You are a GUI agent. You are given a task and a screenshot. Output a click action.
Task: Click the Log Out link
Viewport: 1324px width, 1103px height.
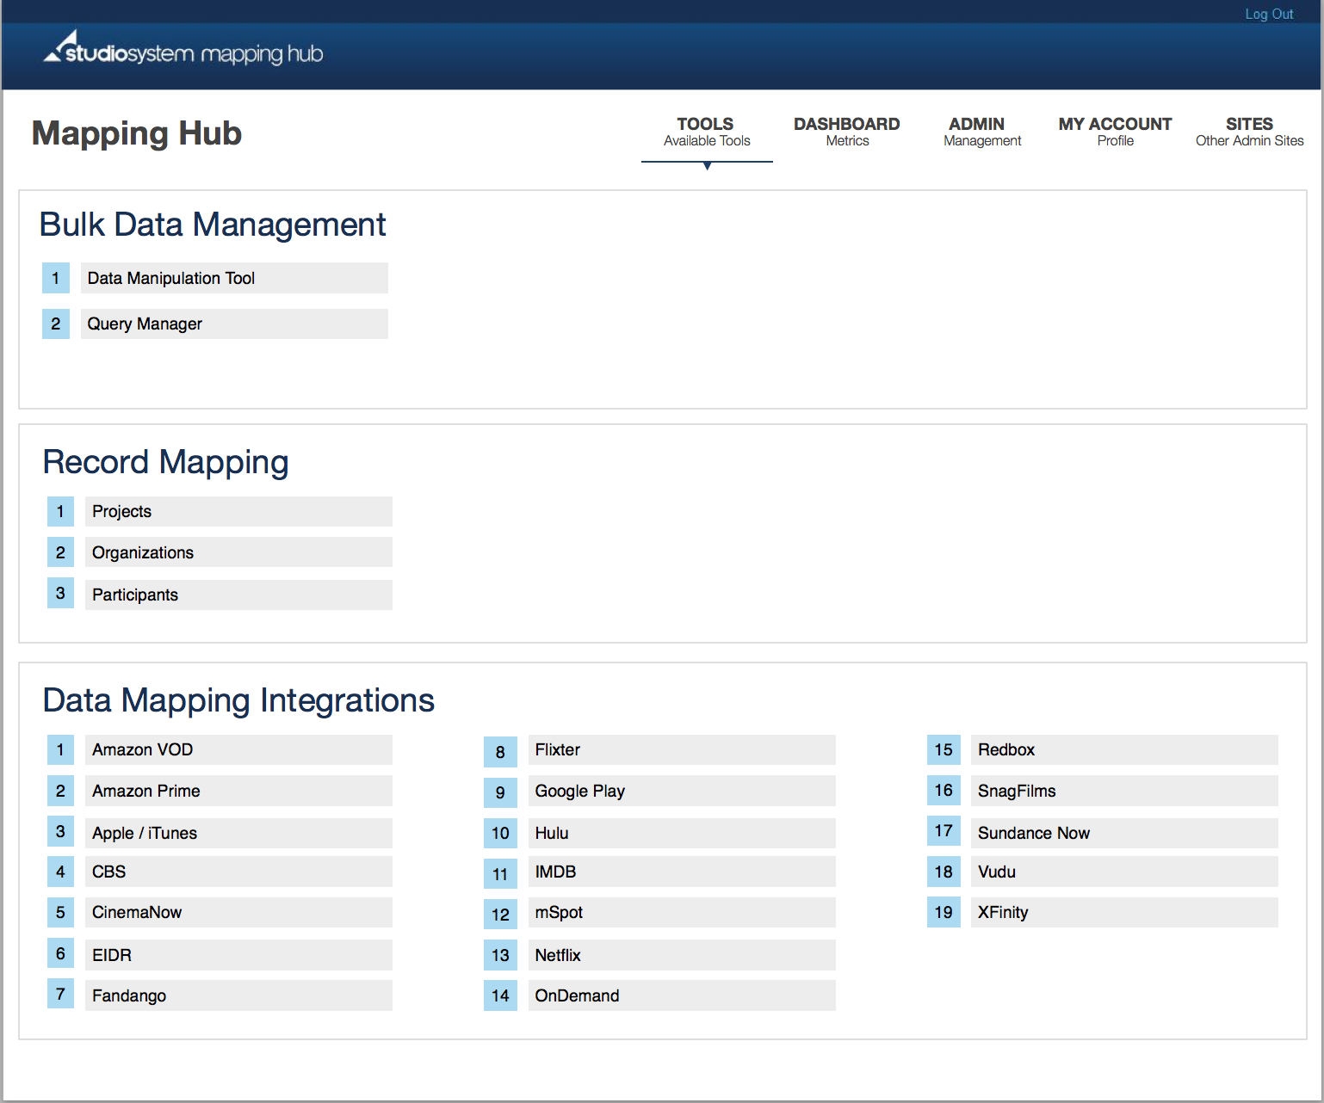coord(1269,14)
